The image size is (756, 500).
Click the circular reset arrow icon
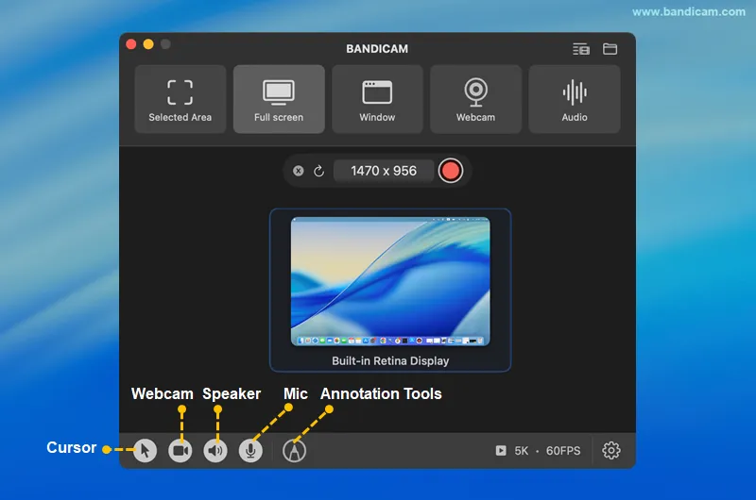(x=318, y=171)
